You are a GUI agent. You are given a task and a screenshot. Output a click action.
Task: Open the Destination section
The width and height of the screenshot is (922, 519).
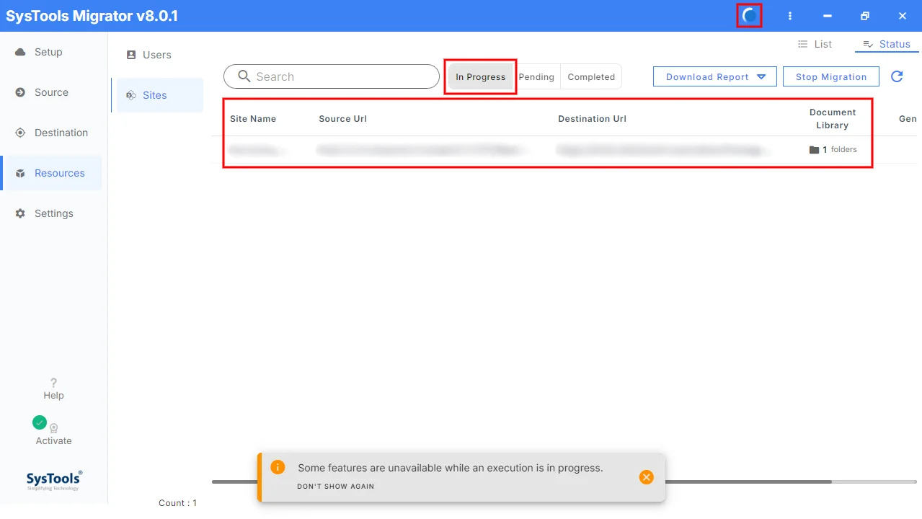pos(51,133)
